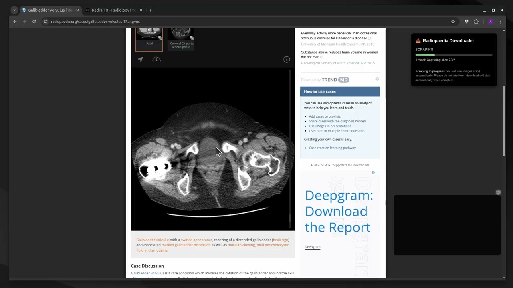Open the Chrome three-dot menu
The height and width of the screenshot is (288, 513).
click(x=500, y=22)
